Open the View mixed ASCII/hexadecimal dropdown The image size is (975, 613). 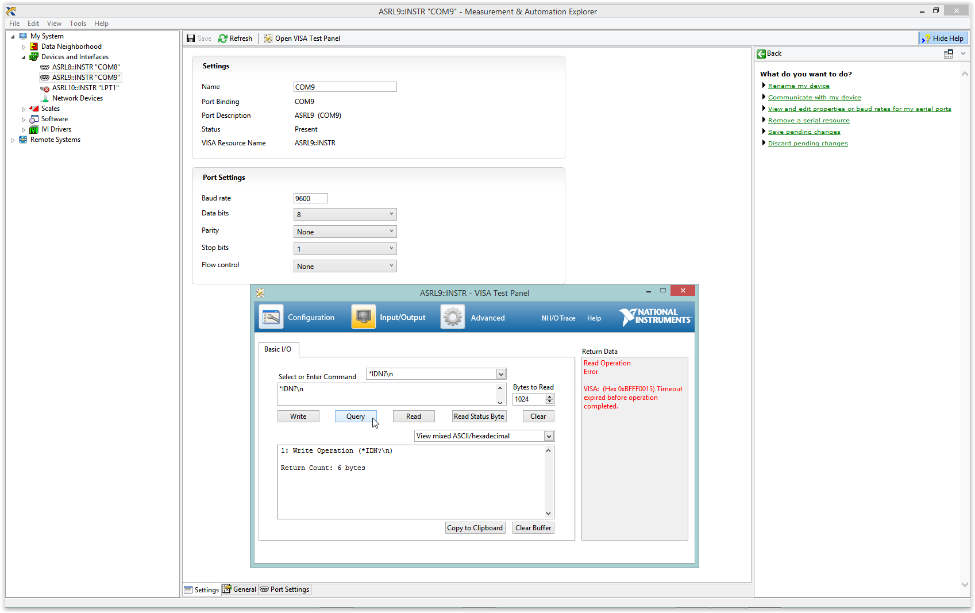(x=549, y=436)
